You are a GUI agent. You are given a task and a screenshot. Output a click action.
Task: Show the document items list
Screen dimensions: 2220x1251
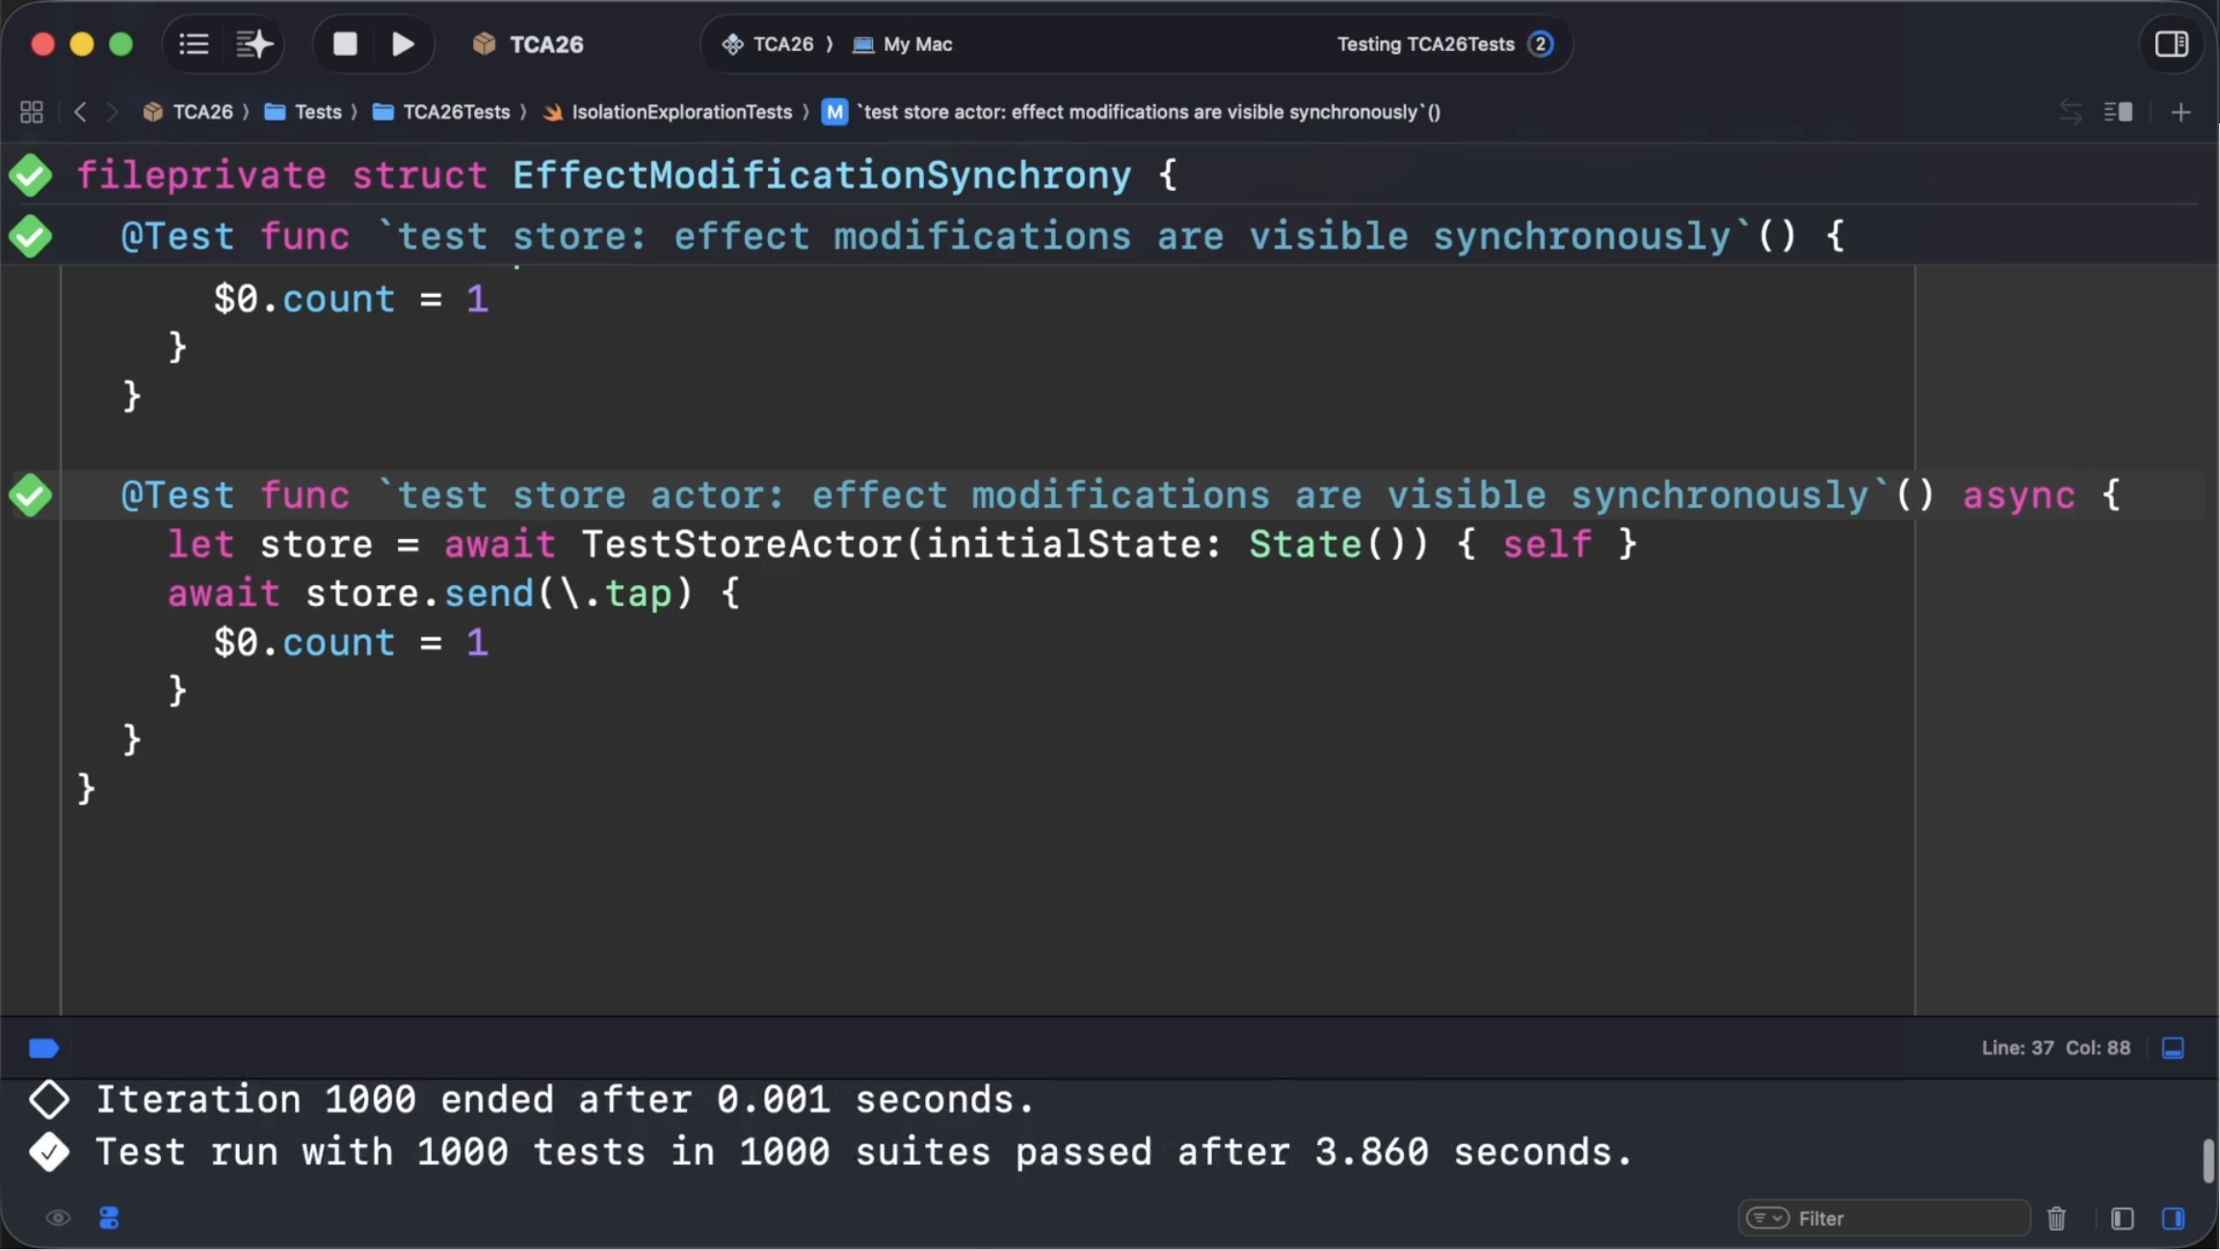tap(192, 43)
